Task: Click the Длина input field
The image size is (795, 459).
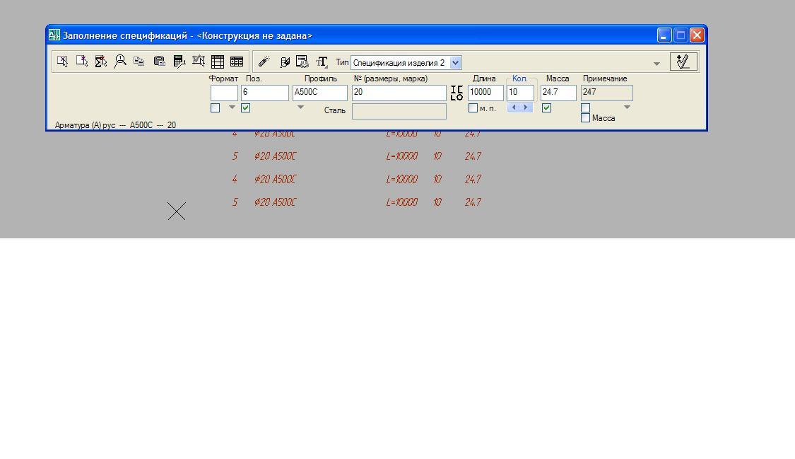Action: (x=485, y=93)
